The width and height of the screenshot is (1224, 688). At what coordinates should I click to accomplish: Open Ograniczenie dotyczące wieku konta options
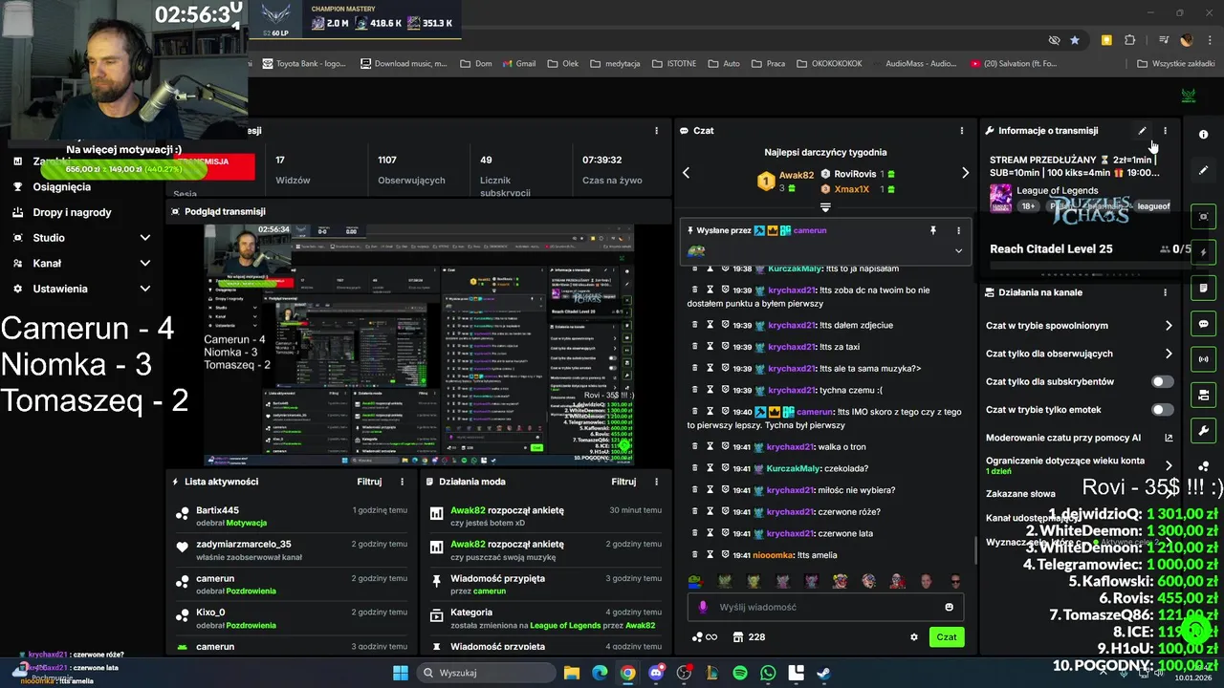click(x=1169, y=465)
